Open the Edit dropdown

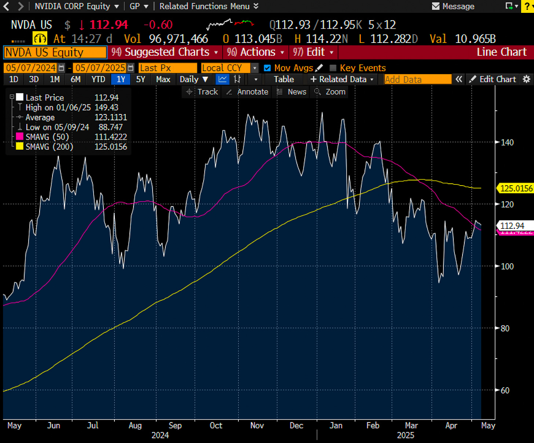313,52
